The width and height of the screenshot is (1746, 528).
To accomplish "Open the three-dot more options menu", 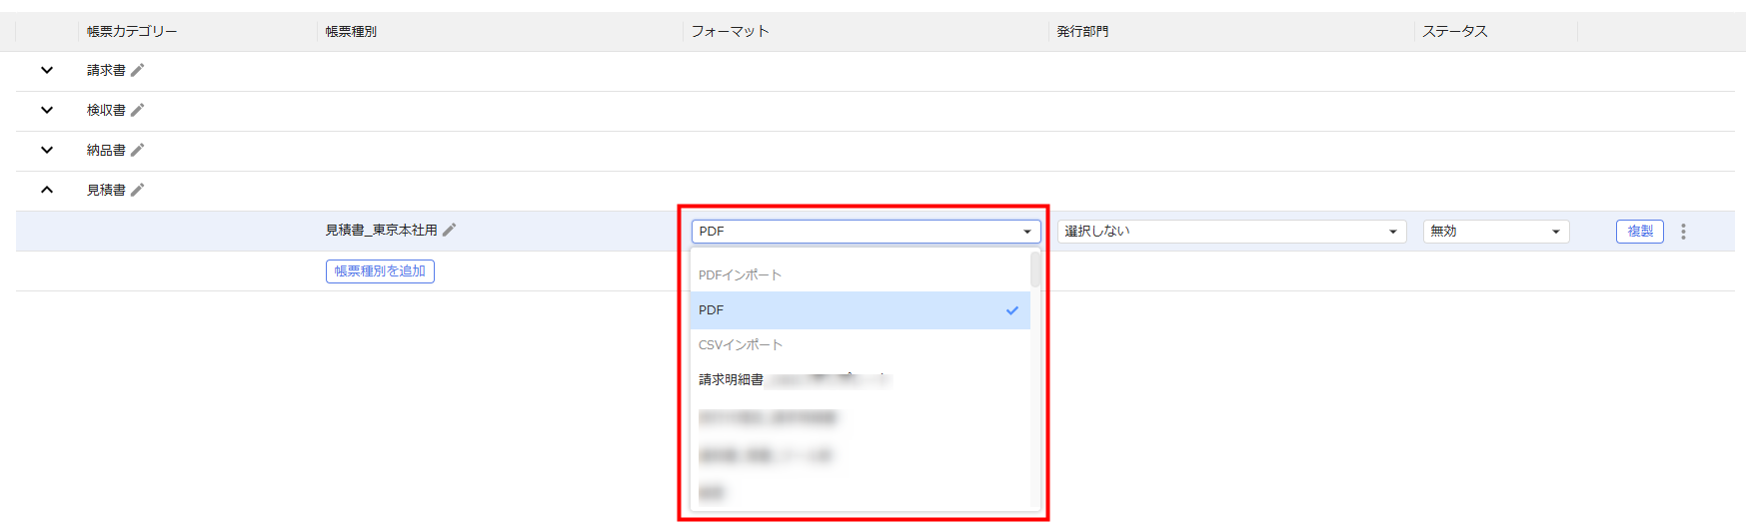I will (x=1683, y=232).
